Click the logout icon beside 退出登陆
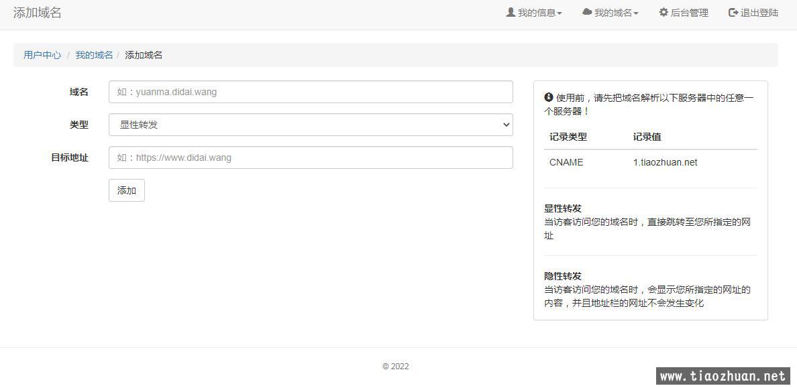 click(x=733, y=12)
